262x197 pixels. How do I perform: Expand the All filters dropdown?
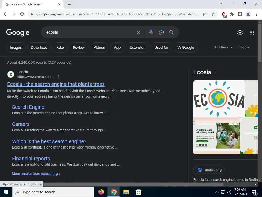223,47
